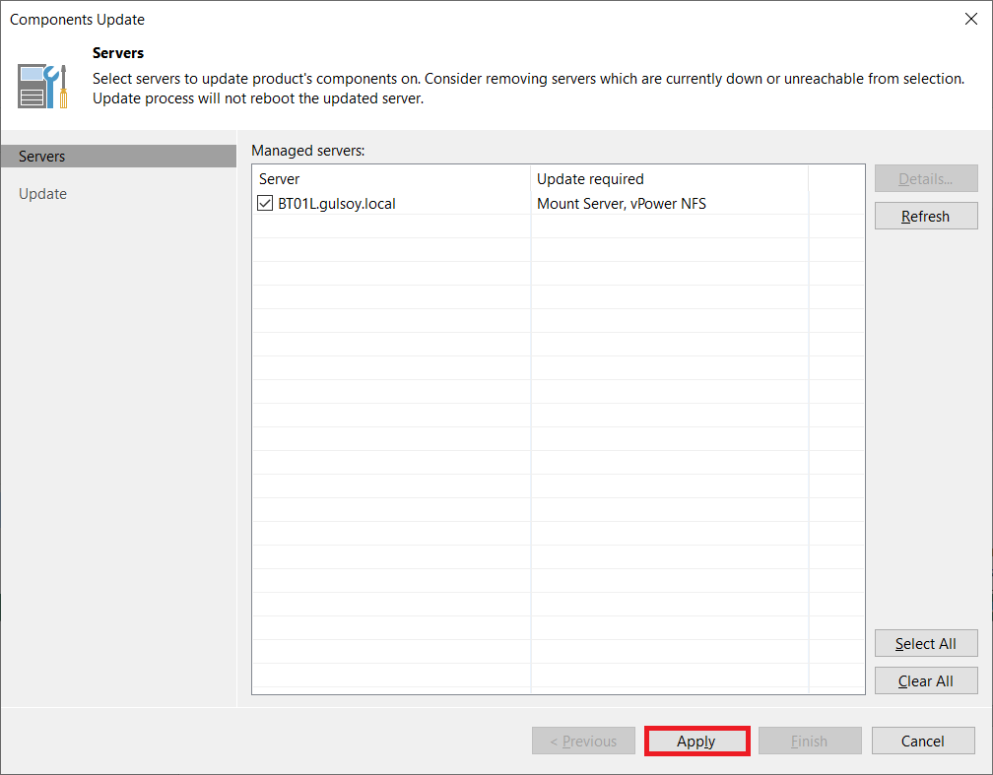Select the BT01L.gulsoy.local server name

click(336, 204)
